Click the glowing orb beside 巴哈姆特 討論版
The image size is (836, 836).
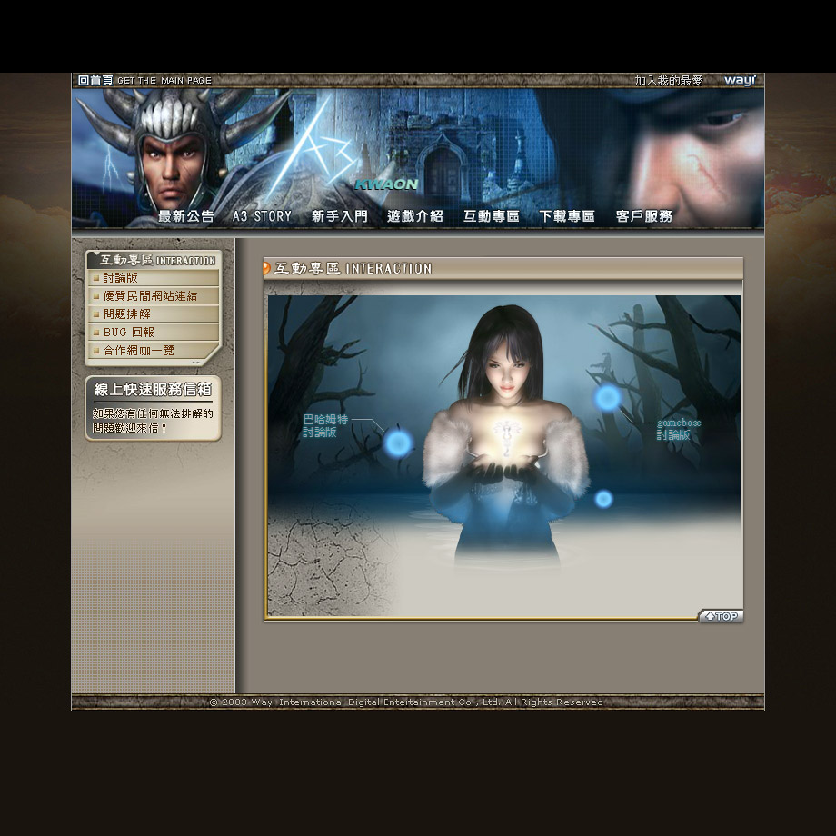[x=398, y=443]
